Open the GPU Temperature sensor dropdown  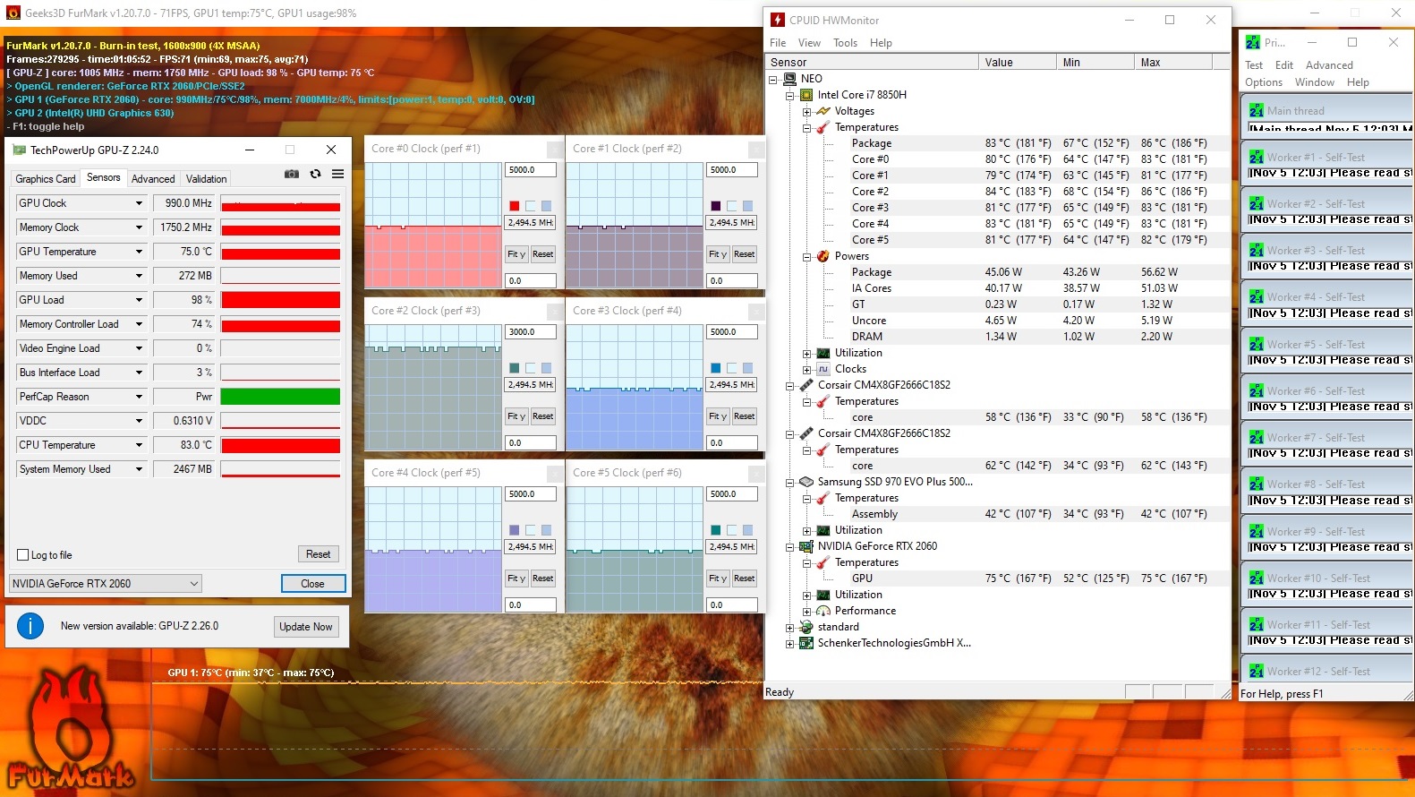(139, 252)
